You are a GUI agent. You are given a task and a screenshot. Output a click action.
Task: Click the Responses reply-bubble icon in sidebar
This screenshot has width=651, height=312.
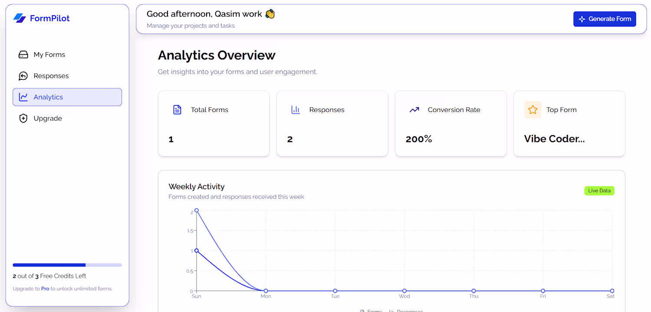23,76
